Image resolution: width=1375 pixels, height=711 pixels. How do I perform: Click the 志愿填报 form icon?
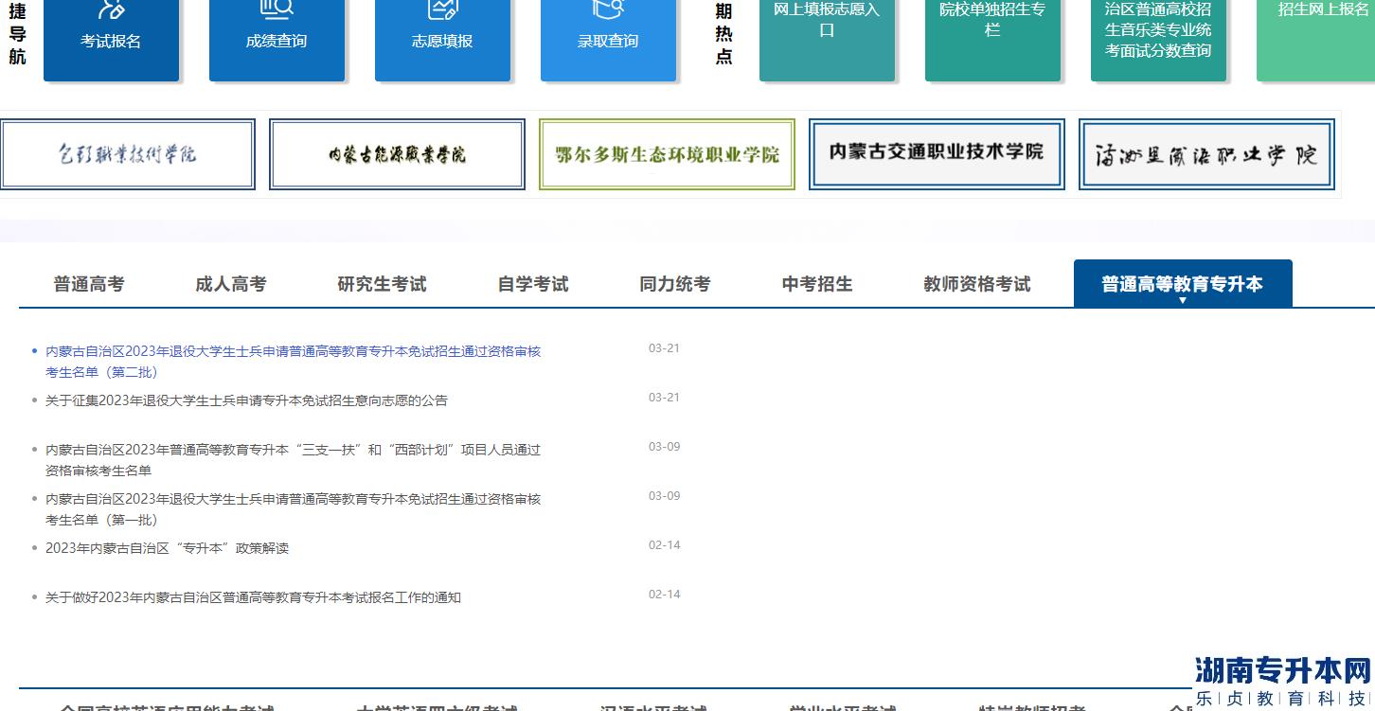pos(442,9)
